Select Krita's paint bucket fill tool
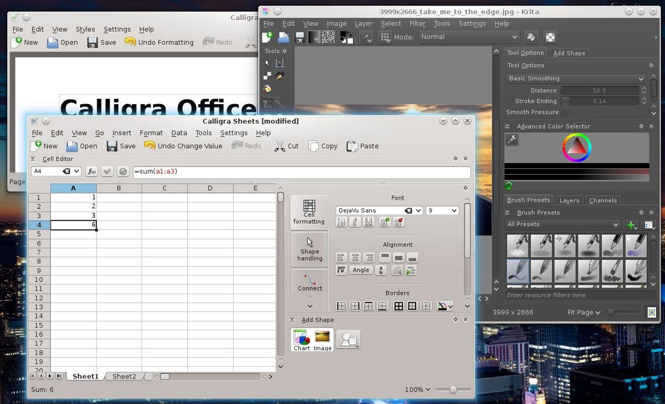 pyautogui.click(x=267, y=89)
